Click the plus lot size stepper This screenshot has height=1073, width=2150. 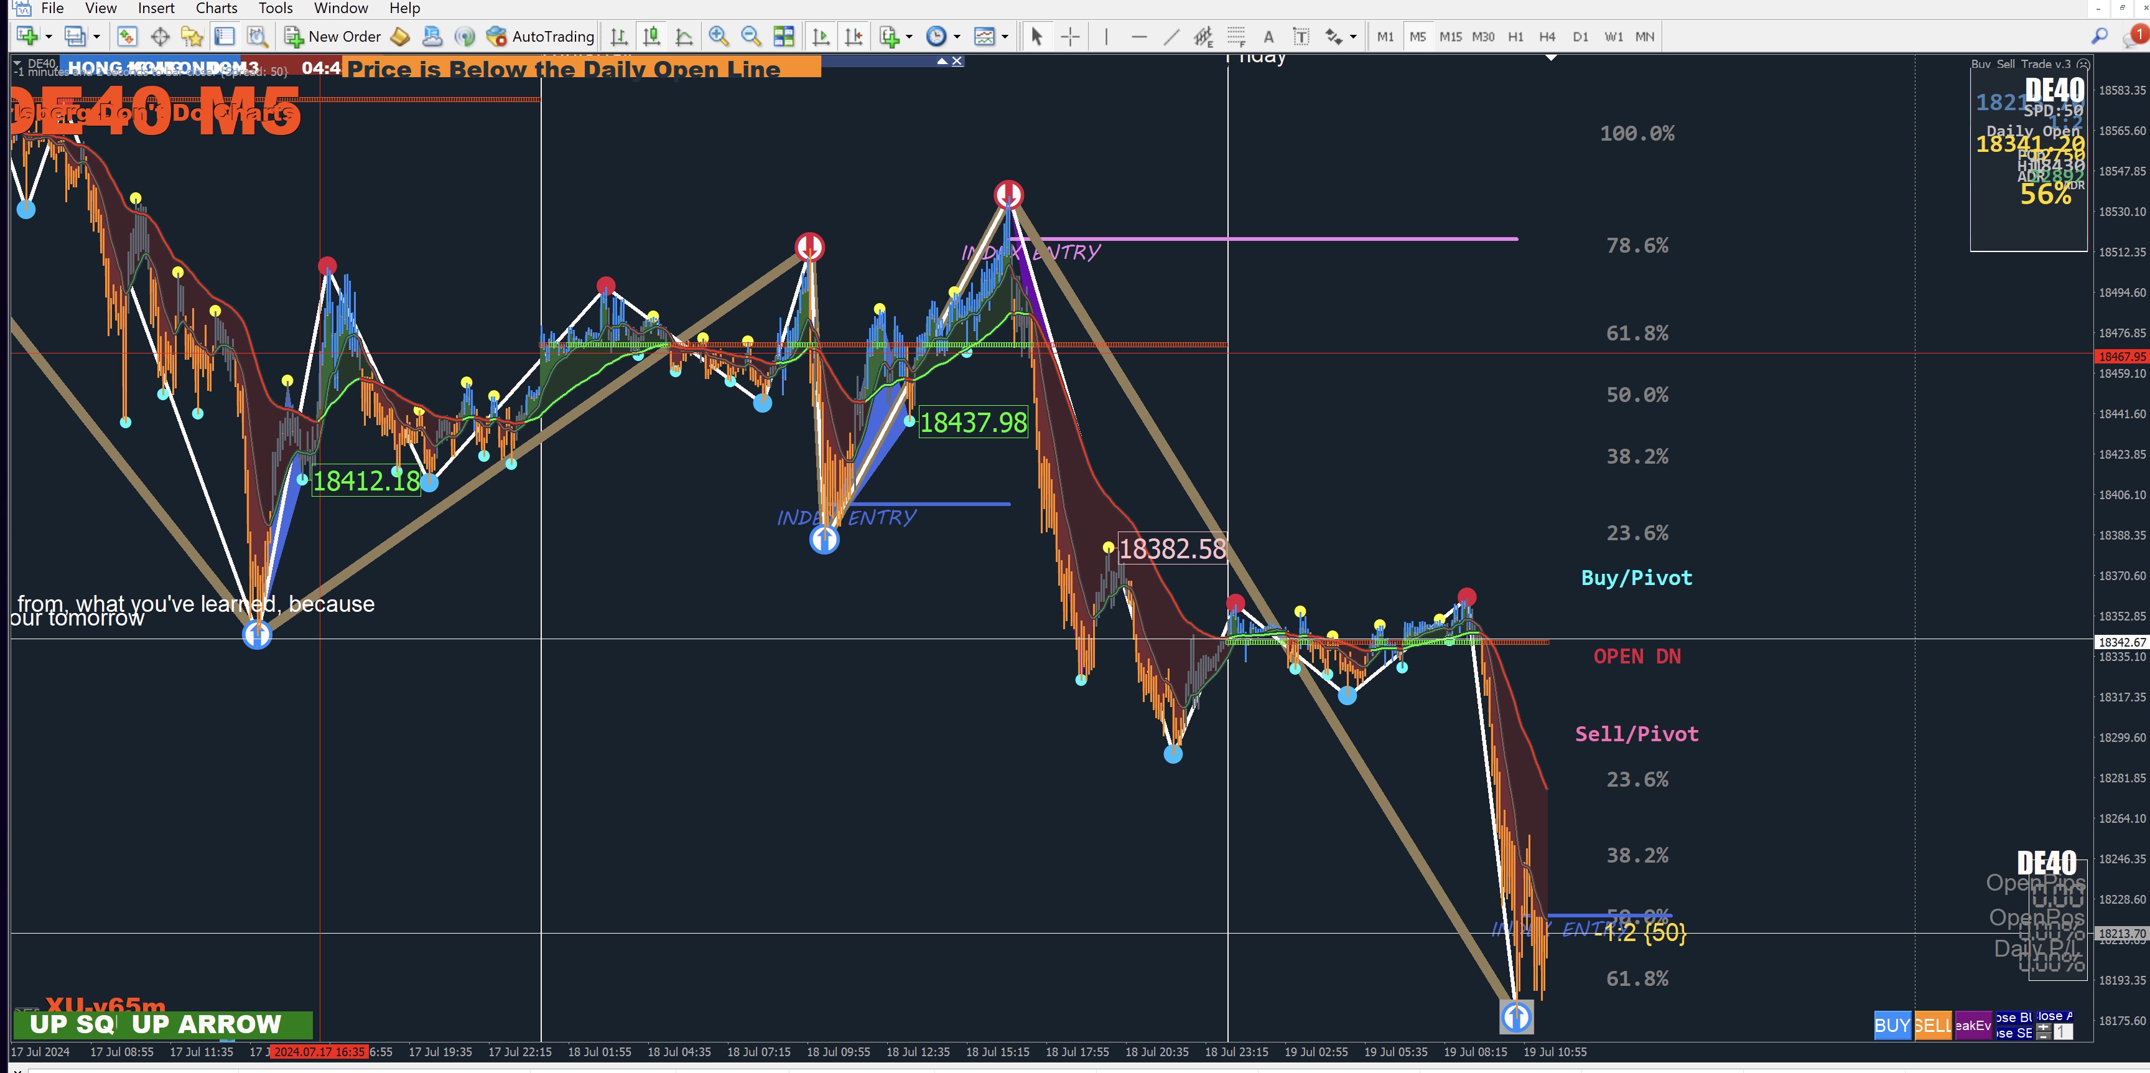2044,1028
